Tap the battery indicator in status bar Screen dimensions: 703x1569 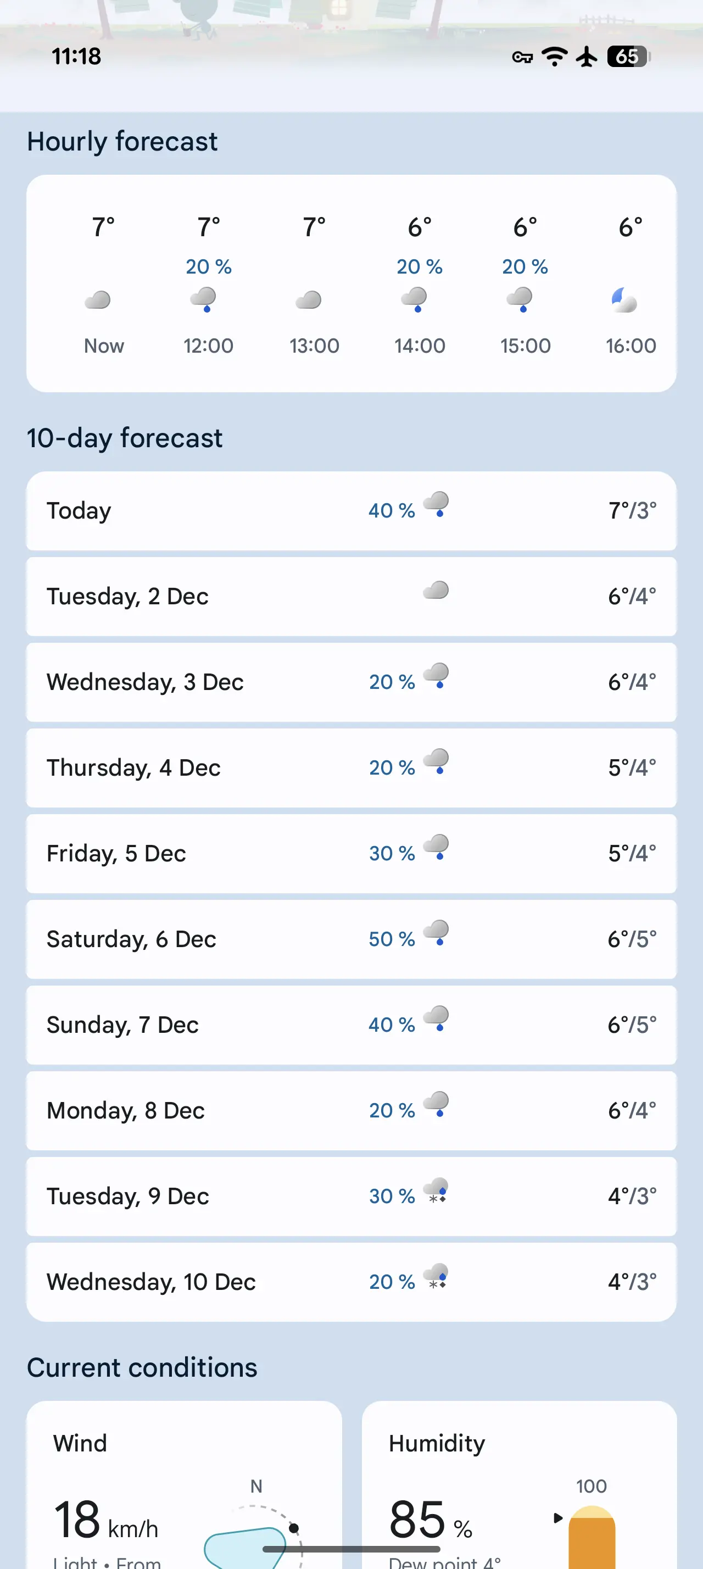coord(628,57)
